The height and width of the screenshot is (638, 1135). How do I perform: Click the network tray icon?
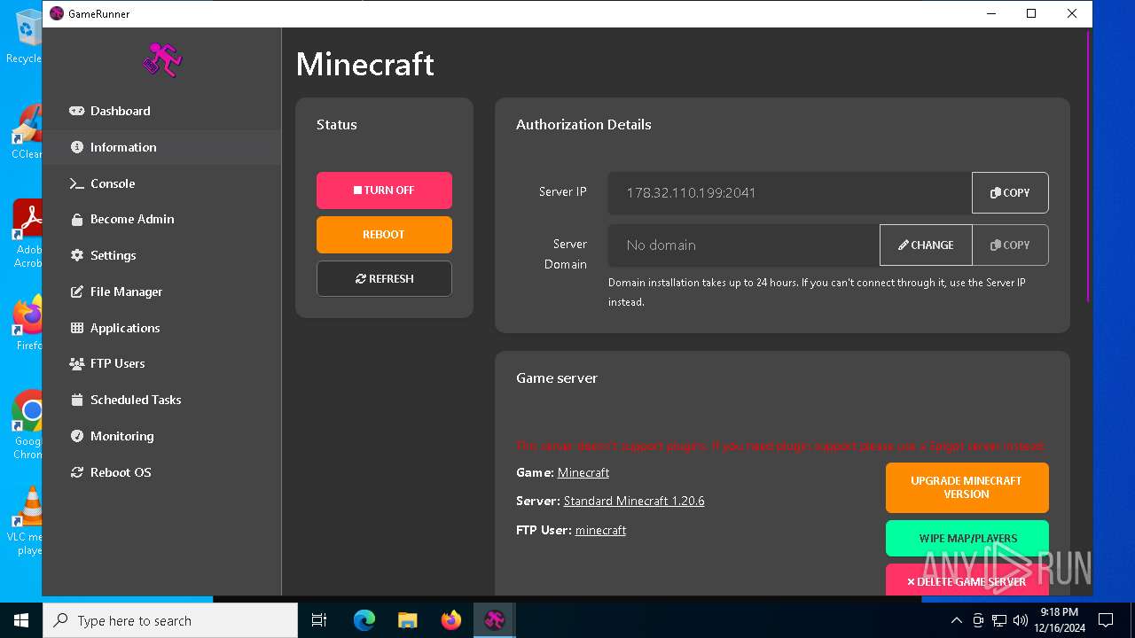pyautogui.click(x=999, y=620)
